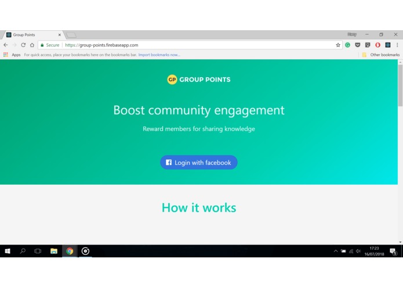The height and width of the screenshot is (287, 403).
Task: Close the Group Points tab
Action: pos(59,35)
